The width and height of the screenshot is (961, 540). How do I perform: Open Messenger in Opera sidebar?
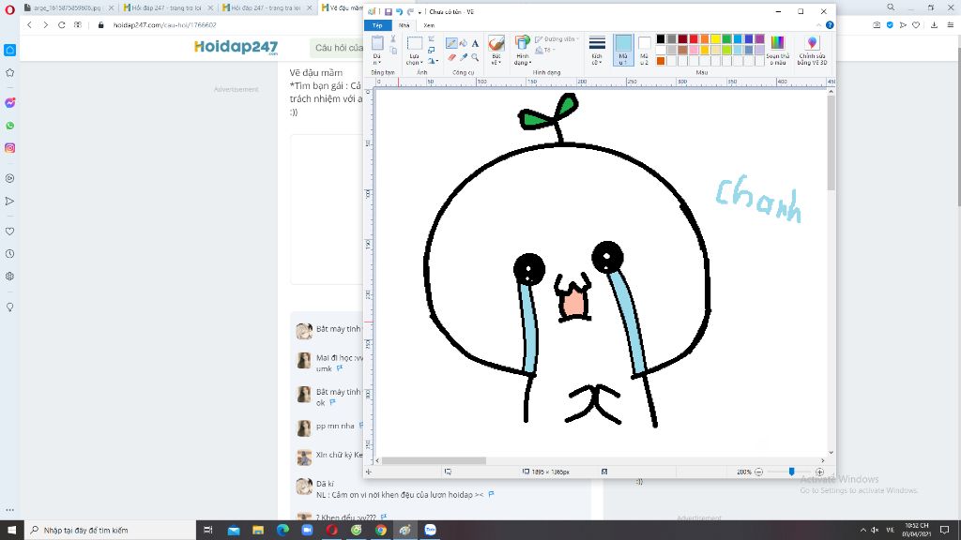9,103
